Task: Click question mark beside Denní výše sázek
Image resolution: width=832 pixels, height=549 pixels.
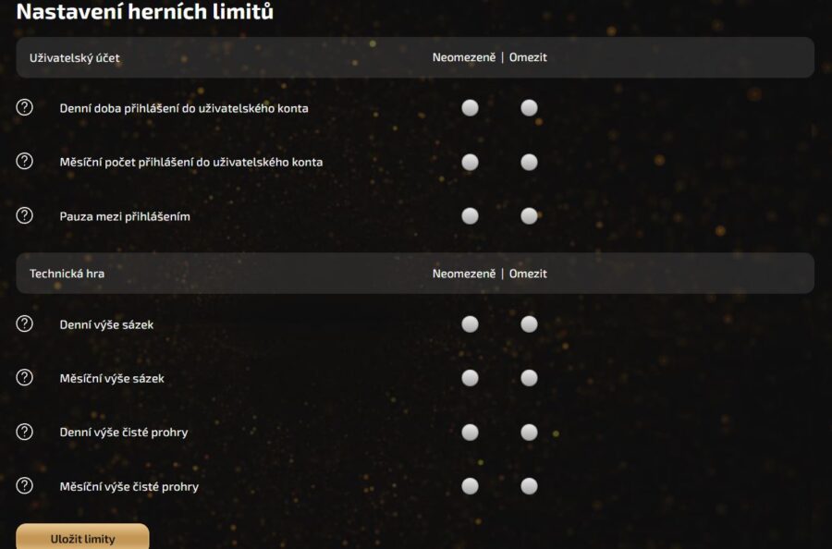Action: coord(25,323)
